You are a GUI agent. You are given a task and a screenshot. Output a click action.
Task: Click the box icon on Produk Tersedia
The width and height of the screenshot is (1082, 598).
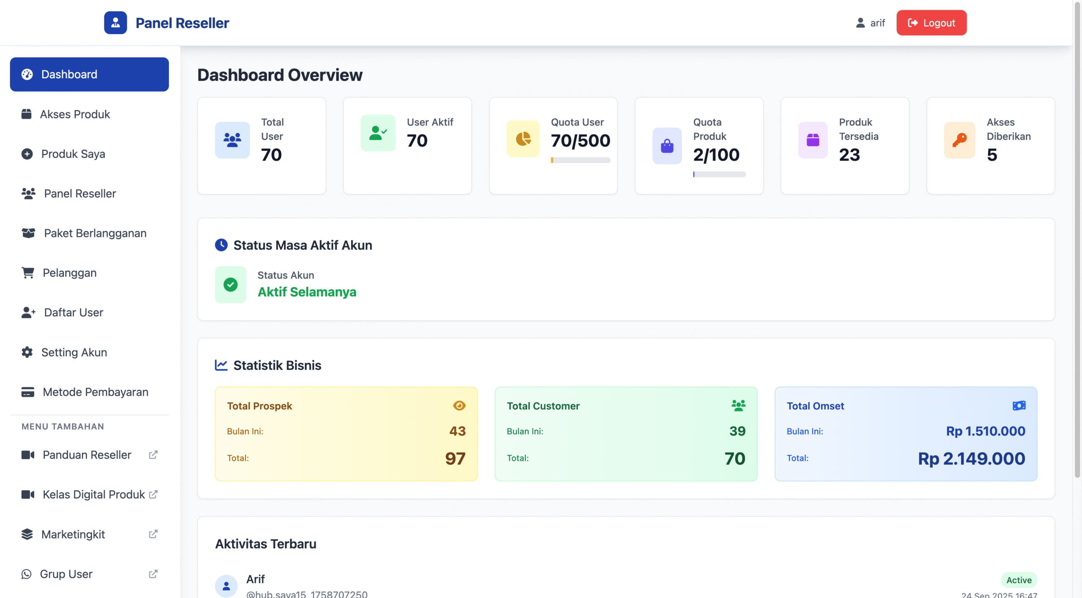tap(812, 140)
